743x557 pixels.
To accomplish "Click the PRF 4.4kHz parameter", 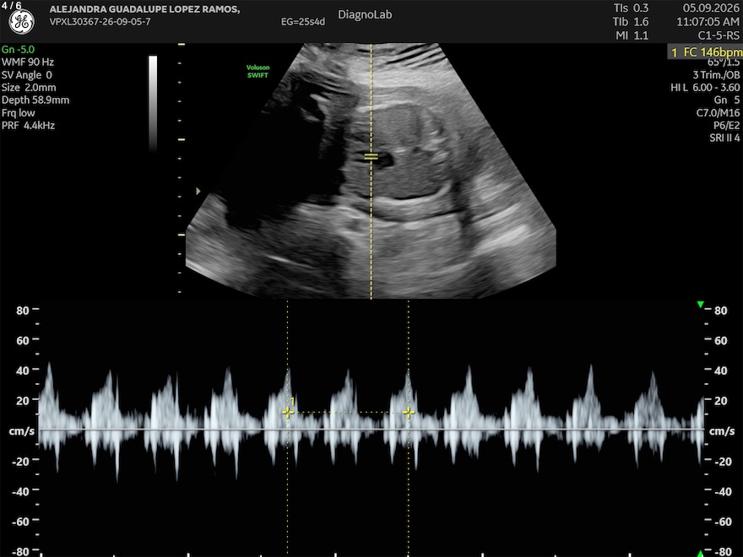I will (29, 126).
